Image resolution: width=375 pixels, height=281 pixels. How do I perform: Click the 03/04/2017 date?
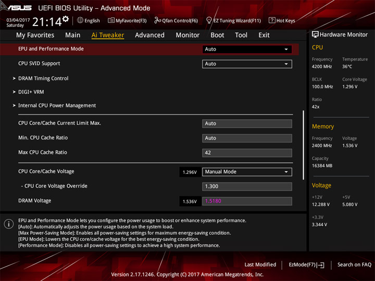(x=18, y=20)
